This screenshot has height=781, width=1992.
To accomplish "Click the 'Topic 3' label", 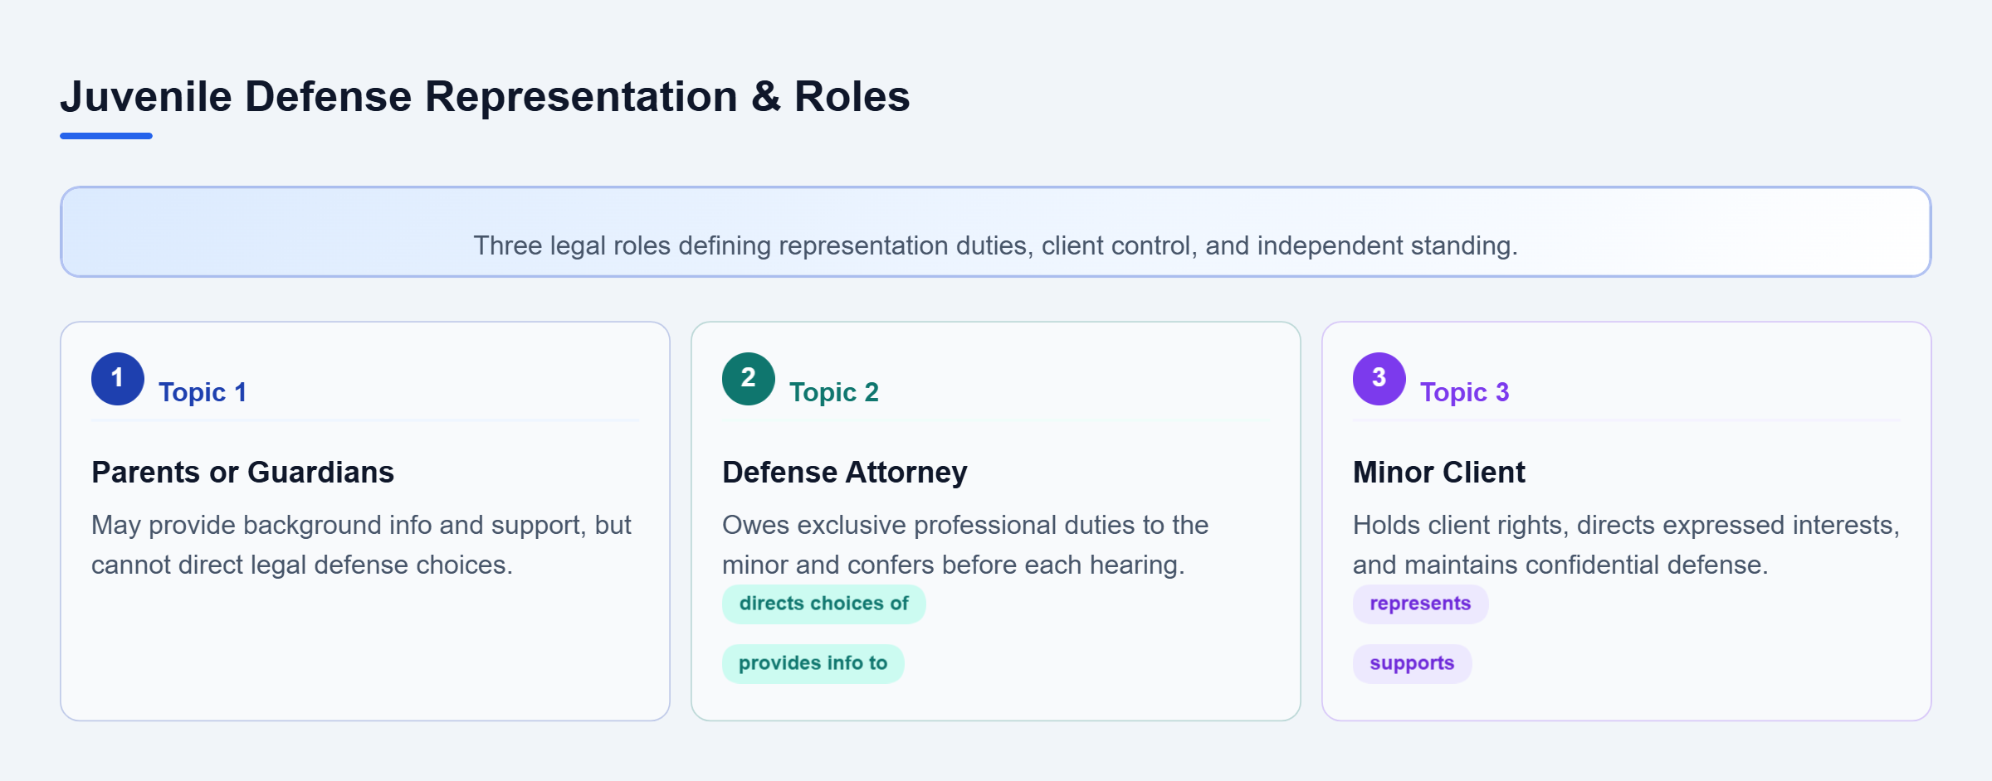I will [x=1465, y=392].
